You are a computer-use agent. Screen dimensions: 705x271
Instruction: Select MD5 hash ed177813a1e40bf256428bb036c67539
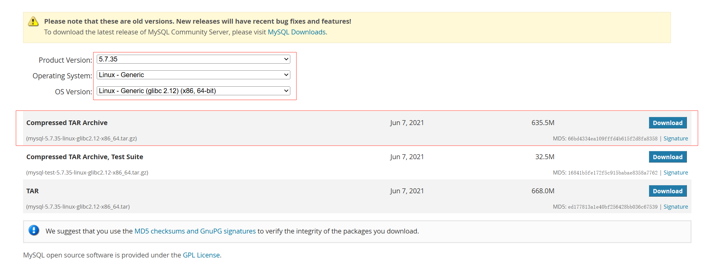[x=613, y=207]
